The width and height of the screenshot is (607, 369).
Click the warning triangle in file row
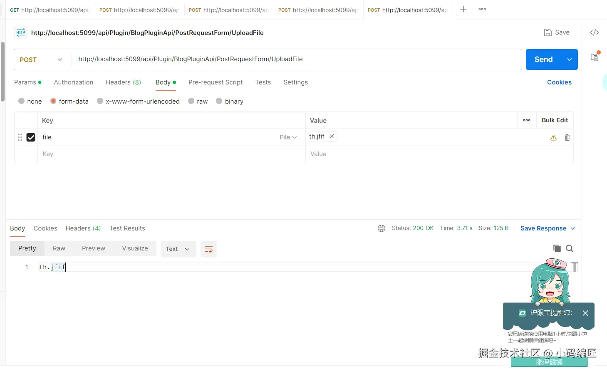[553, 138]
